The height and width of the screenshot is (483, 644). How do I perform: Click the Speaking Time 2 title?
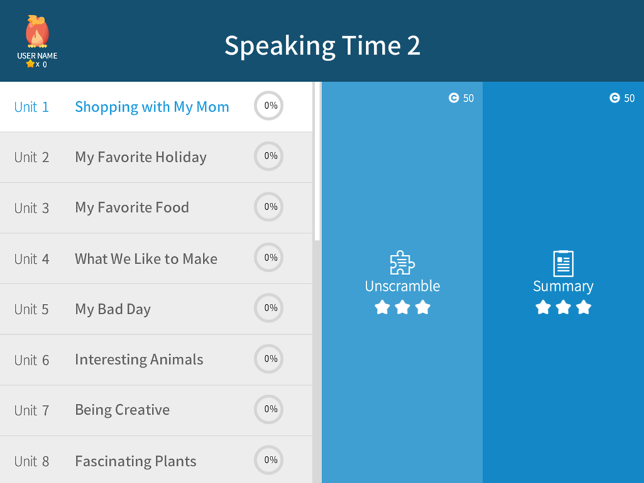pos(322,45)
